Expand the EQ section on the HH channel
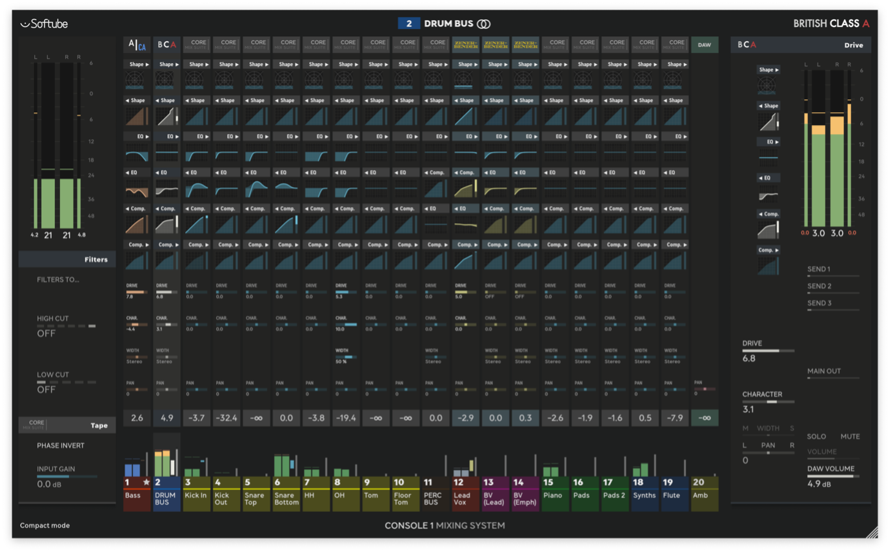 point(316,136)
